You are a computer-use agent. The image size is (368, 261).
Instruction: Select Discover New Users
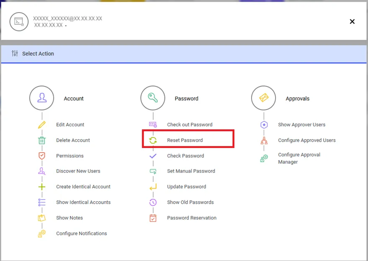pos(78,171)
